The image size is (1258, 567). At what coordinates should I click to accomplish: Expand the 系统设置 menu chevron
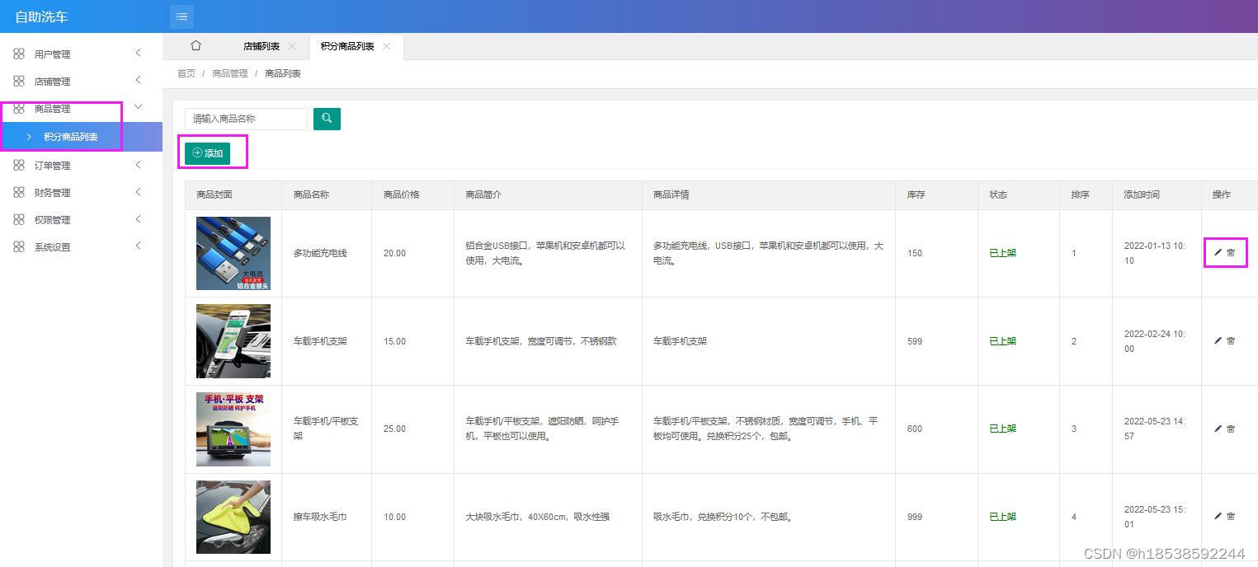pos(138,246)
